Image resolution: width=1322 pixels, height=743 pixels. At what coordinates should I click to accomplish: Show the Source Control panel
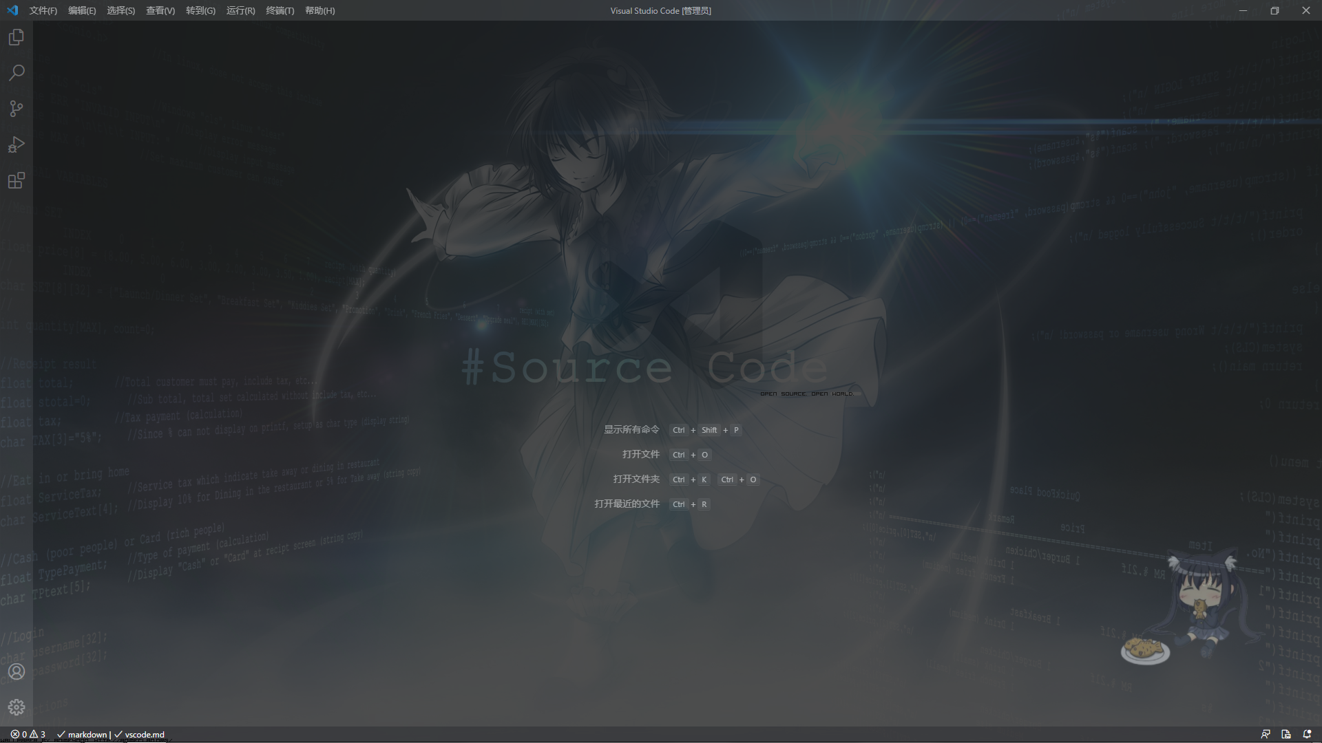point(17,109)
